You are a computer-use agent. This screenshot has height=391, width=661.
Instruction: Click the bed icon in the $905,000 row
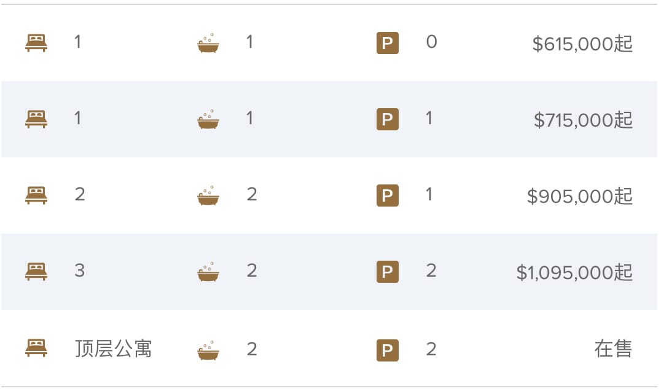(x=36, y=195)
